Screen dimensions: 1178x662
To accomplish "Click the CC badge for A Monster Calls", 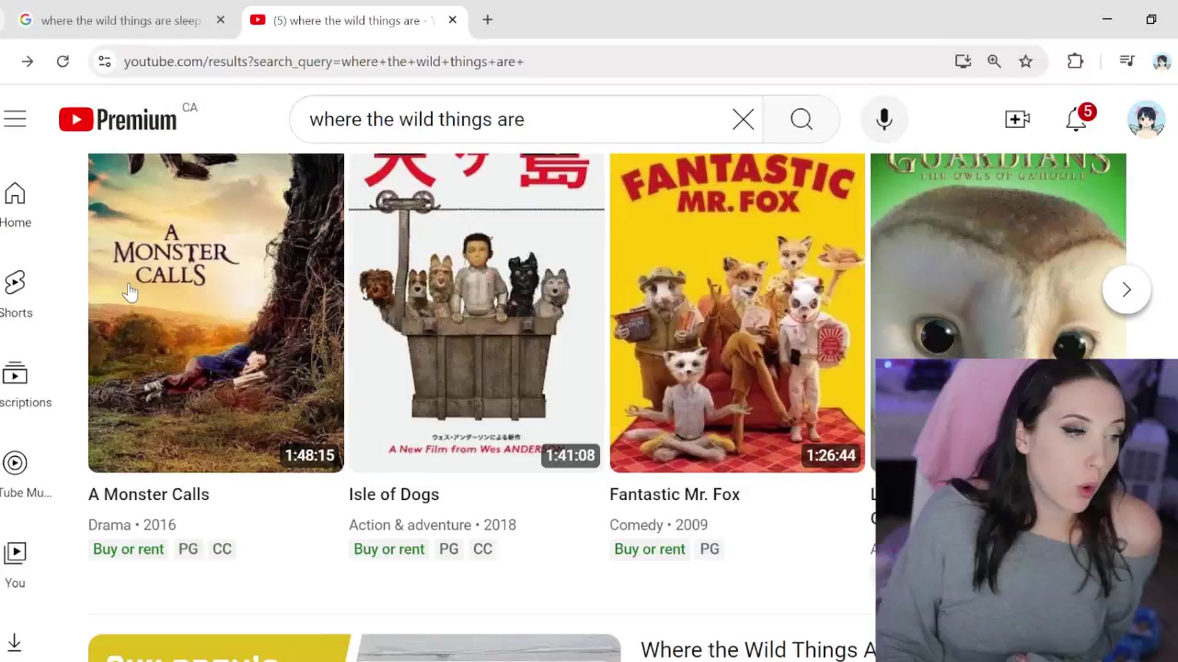I will (222, 549).
